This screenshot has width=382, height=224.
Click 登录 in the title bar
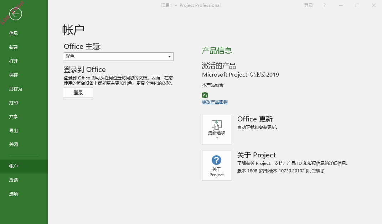[x=309, y=5]
